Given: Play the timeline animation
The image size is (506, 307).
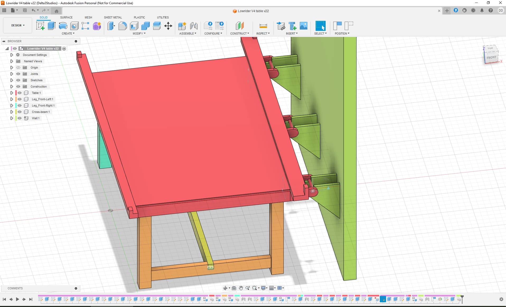Looking at the screenshot, I should click(x=17, y=299).
